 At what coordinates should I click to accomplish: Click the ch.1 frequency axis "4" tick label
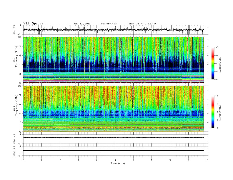[21, 65]
